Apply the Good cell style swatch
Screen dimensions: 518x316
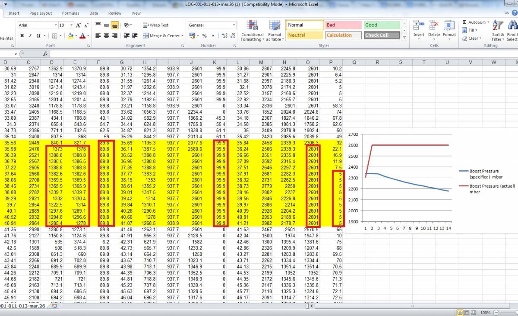(382, 25)
